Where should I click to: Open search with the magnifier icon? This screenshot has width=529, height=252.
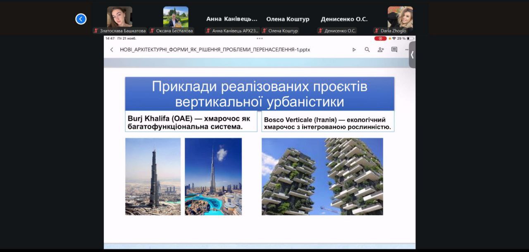367,50
